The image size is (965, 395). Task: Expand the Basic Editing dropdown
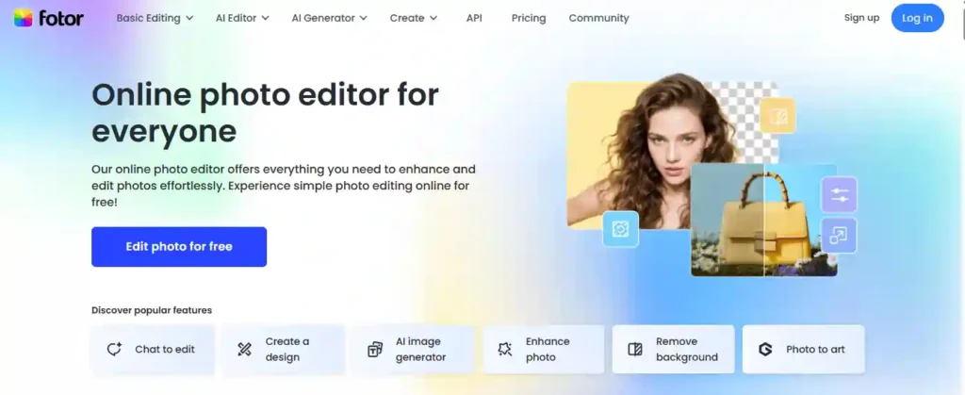pos(155,18)
